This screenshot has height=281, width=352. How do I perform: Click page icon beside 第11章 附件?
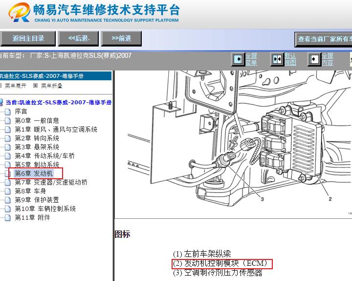8,218
